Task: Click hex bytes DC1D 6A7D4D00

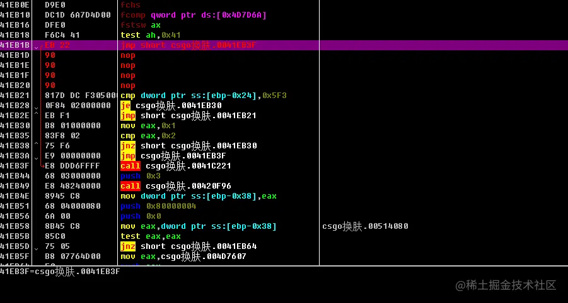Action: click(x=78, y=15)
